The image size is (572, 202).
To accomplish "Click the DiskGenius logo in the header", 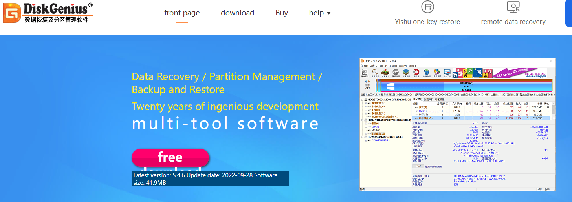I will point(48,13).
